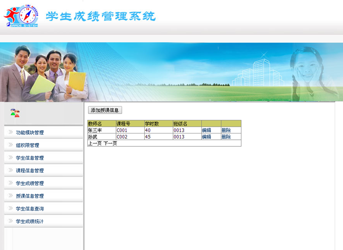This screenshot has height=250, width=343.
Task: Click 删除 for teacher 张三丰
Action: pos(226,130)
